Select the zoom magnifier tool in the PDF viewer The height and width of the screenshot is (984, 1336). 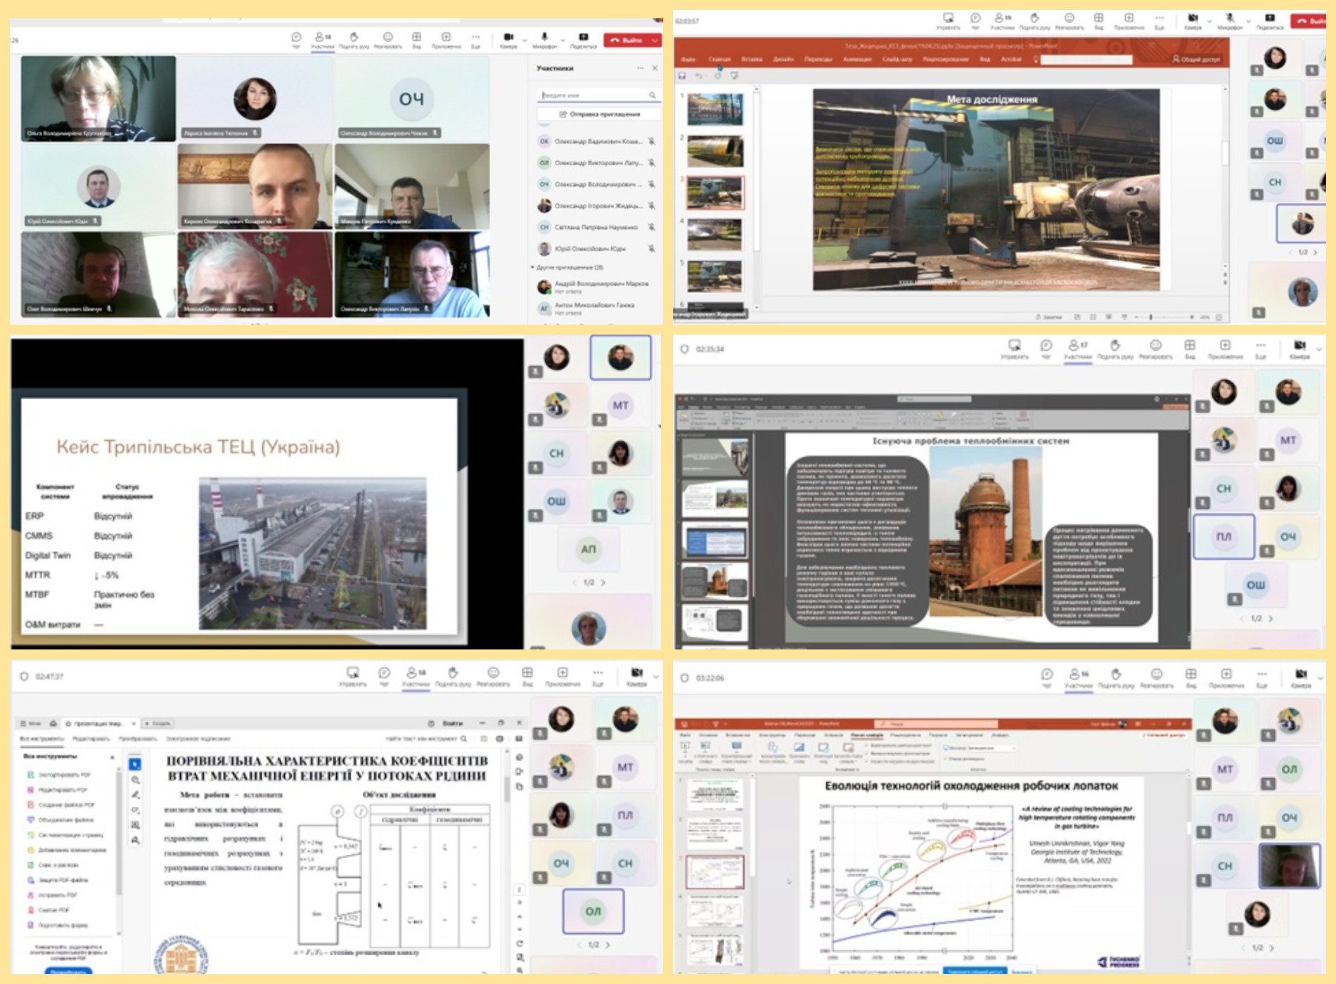click(x=135, y=779)
